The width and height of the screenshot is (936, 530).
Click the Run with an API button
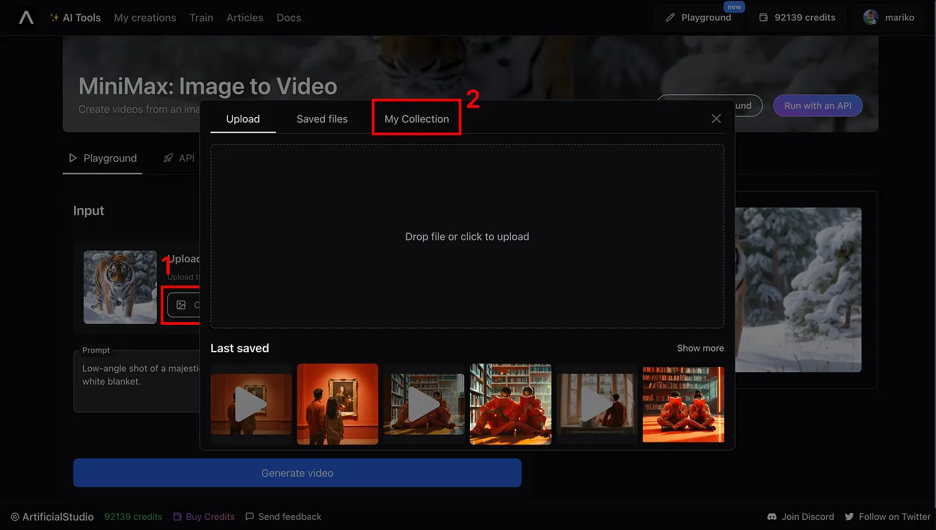pyautogui.click(x=818, y=106)
